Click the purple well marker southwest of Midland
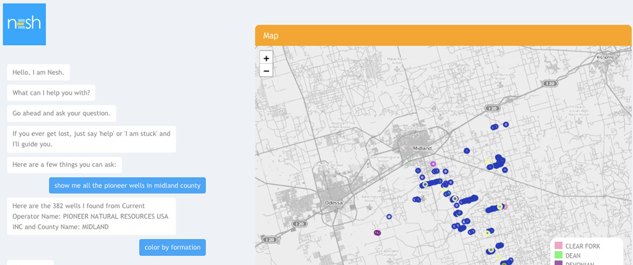Image resolution: width=633 pixels, height=265 pixels. pos(377,233)
